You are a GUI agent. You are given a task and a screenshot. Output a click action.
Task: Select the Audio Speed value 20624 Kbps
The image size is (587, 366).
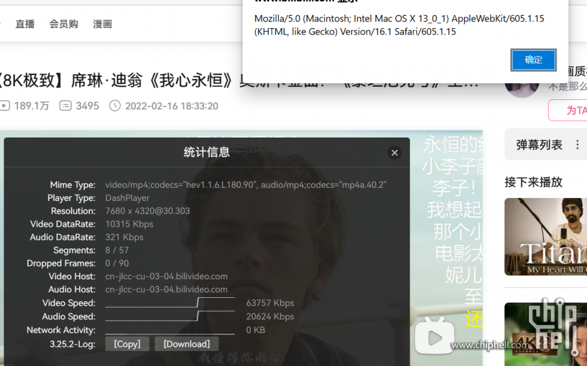tap(270, 316)
